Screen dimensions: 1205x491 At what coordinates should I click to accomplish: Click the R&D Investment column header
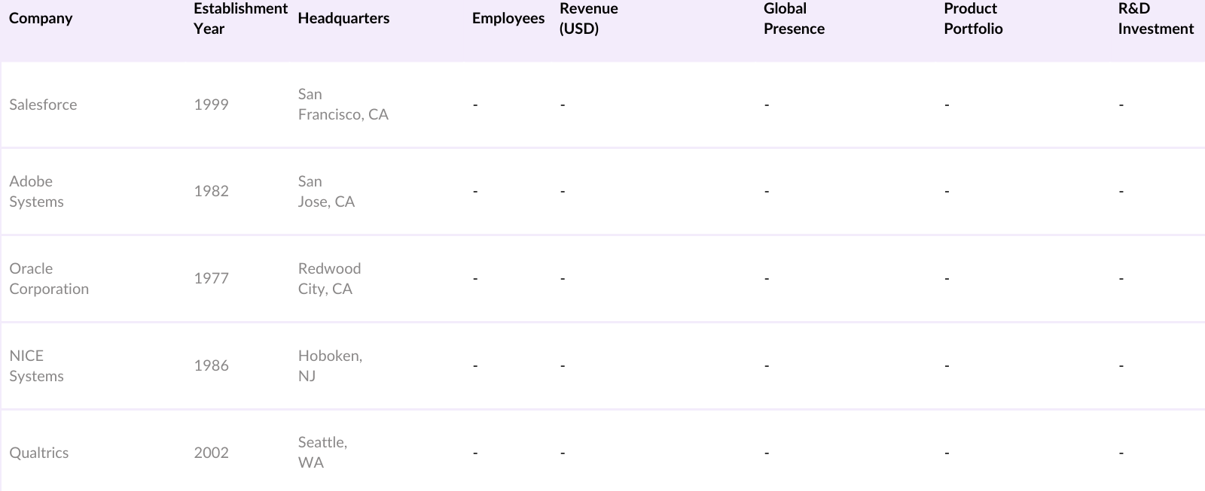1155,19
